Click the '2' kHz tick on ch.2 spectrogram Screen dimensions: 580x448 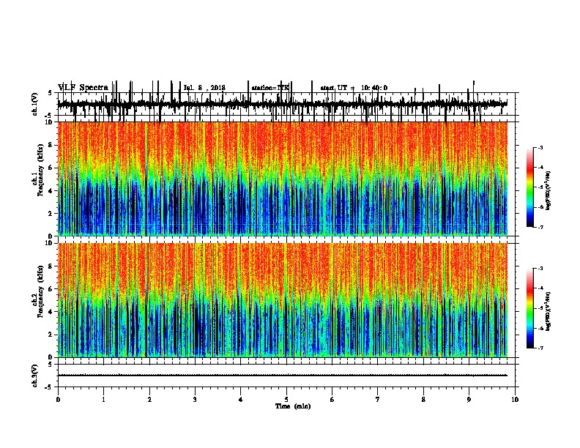[51, 335]
